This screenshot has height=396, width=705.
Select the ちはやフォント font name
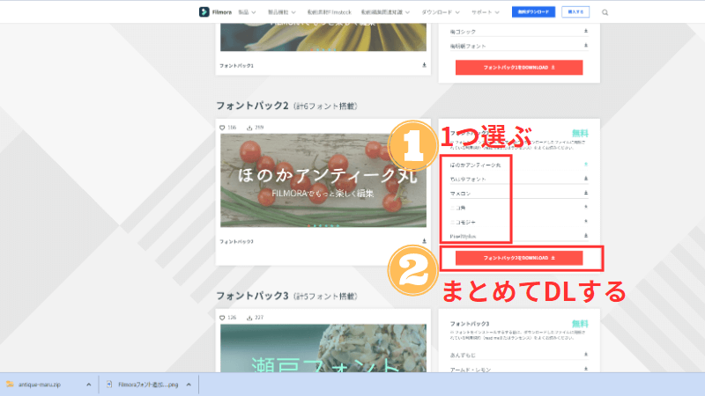(x=468, y=179)
